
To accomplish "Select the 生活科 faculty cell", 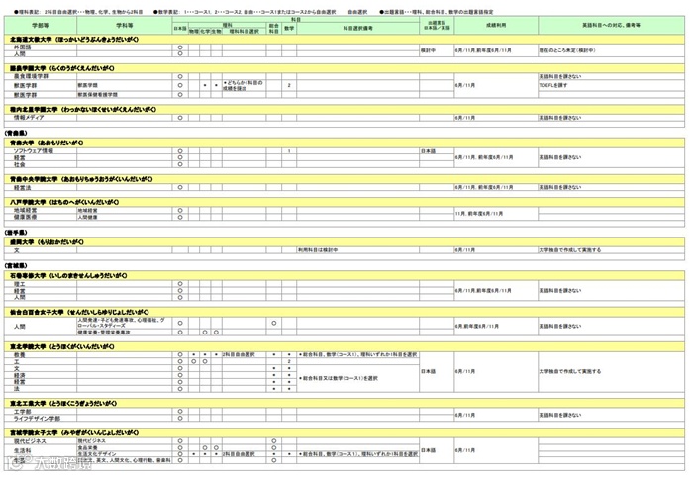I will pyautogui.click(x=41, y=450).
